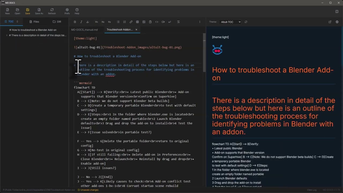Screen dimensions: 343x193
Task: Click the MD DOCS version label
Action: tap(331, 190)
